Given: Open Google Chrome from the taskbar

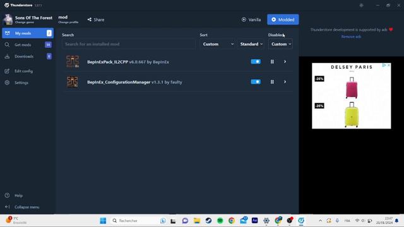Looking at the screenshot, I should coord(232,221).
